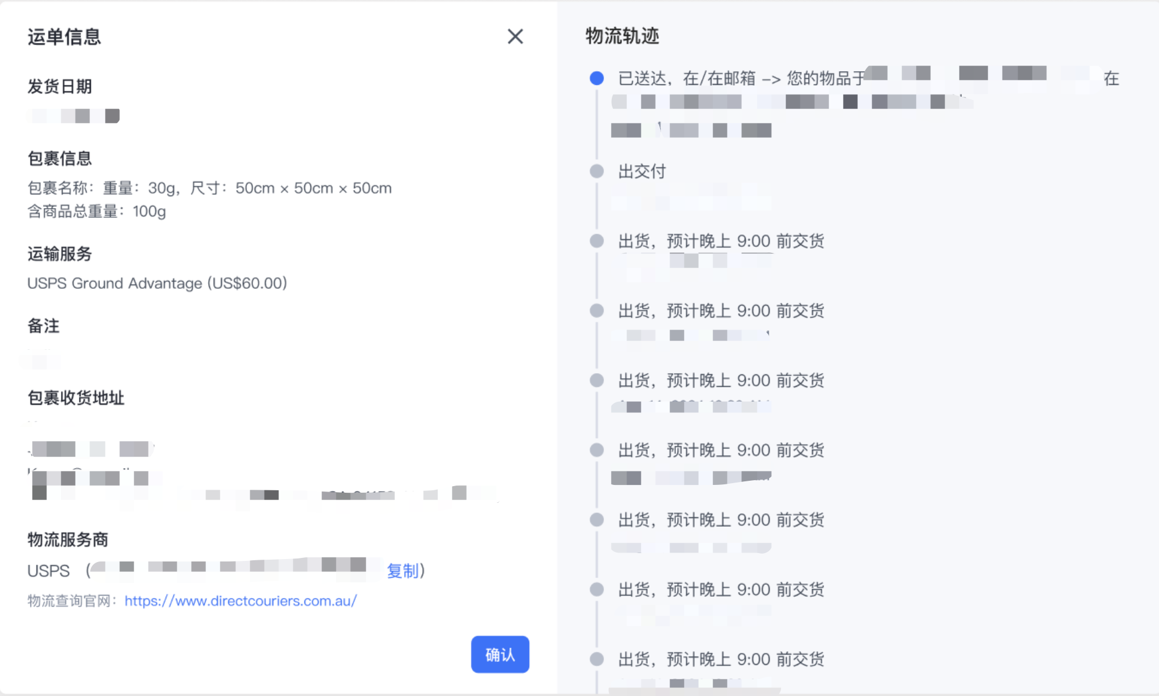Click the topmost 出货，预计晚上 9:00 前交货 entry
Screen dimensions: 1159x696
[x=721, y=241]
